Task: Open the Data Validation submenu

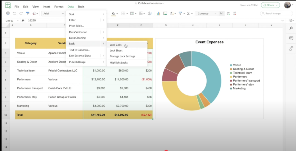Action: coord(86,32)
